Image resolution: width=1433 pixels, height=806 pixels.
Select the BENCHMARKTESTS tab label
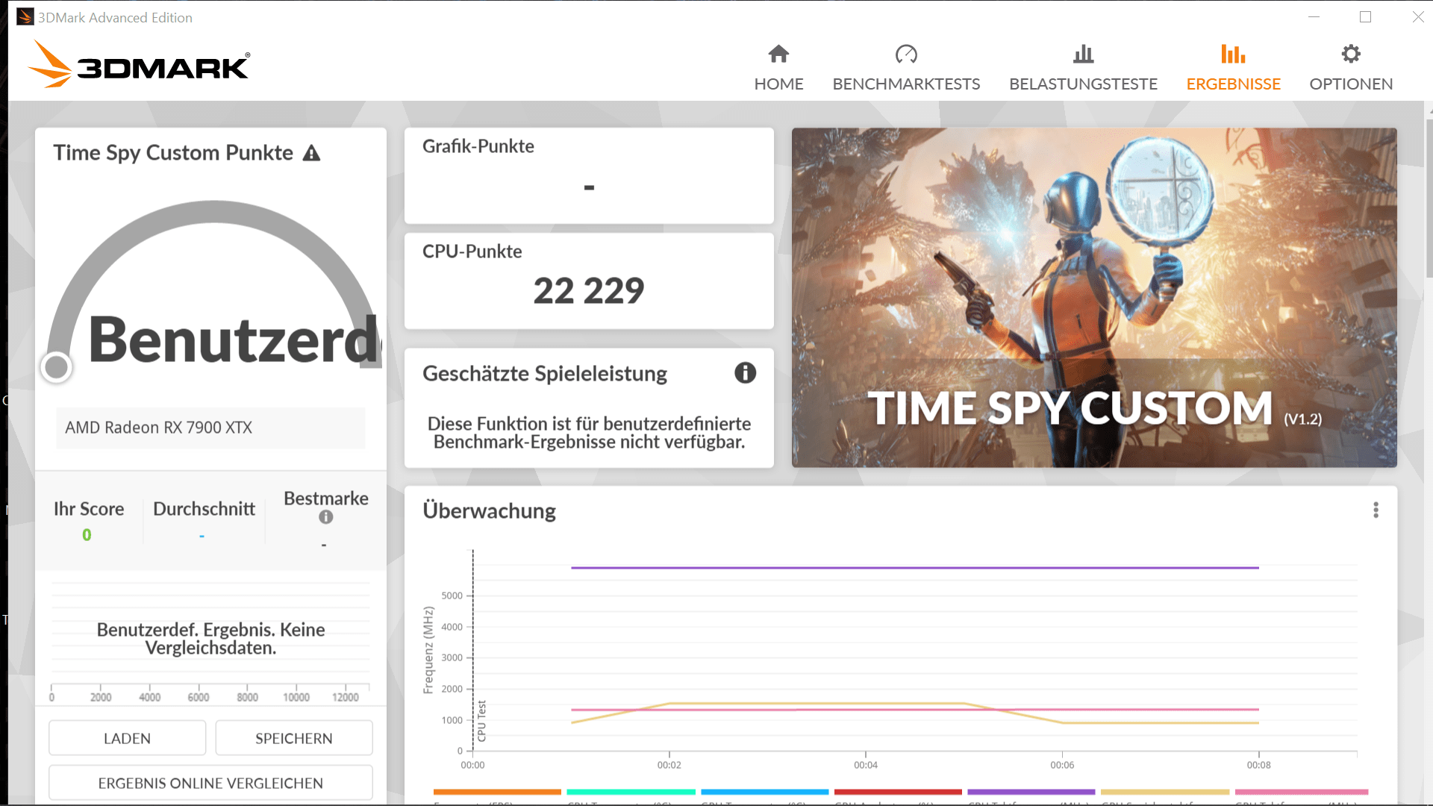906,84
